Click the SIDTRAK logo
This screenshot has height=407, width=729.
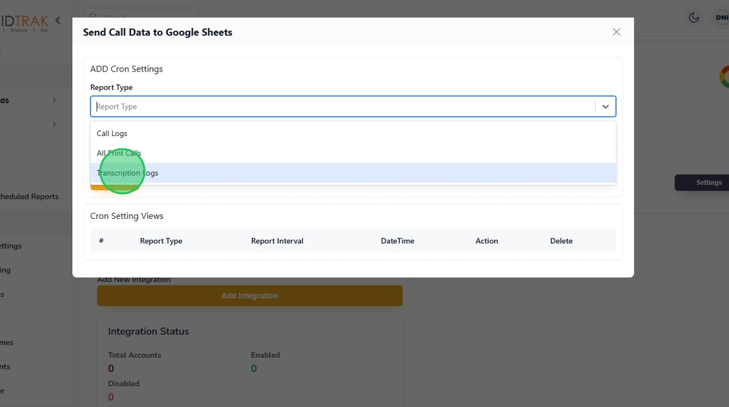pyautogui.click(x=25, y=21)
